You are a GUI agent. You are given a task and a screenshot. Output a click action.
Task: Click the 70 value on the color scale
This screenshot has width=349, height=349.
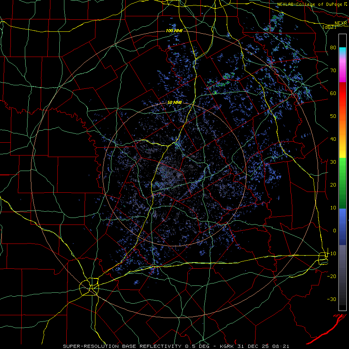333,70
